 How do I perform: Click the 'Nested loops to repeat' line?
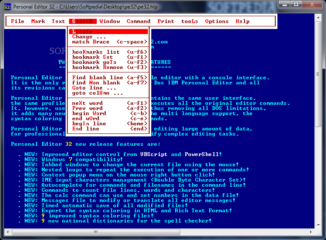[133, 170]
